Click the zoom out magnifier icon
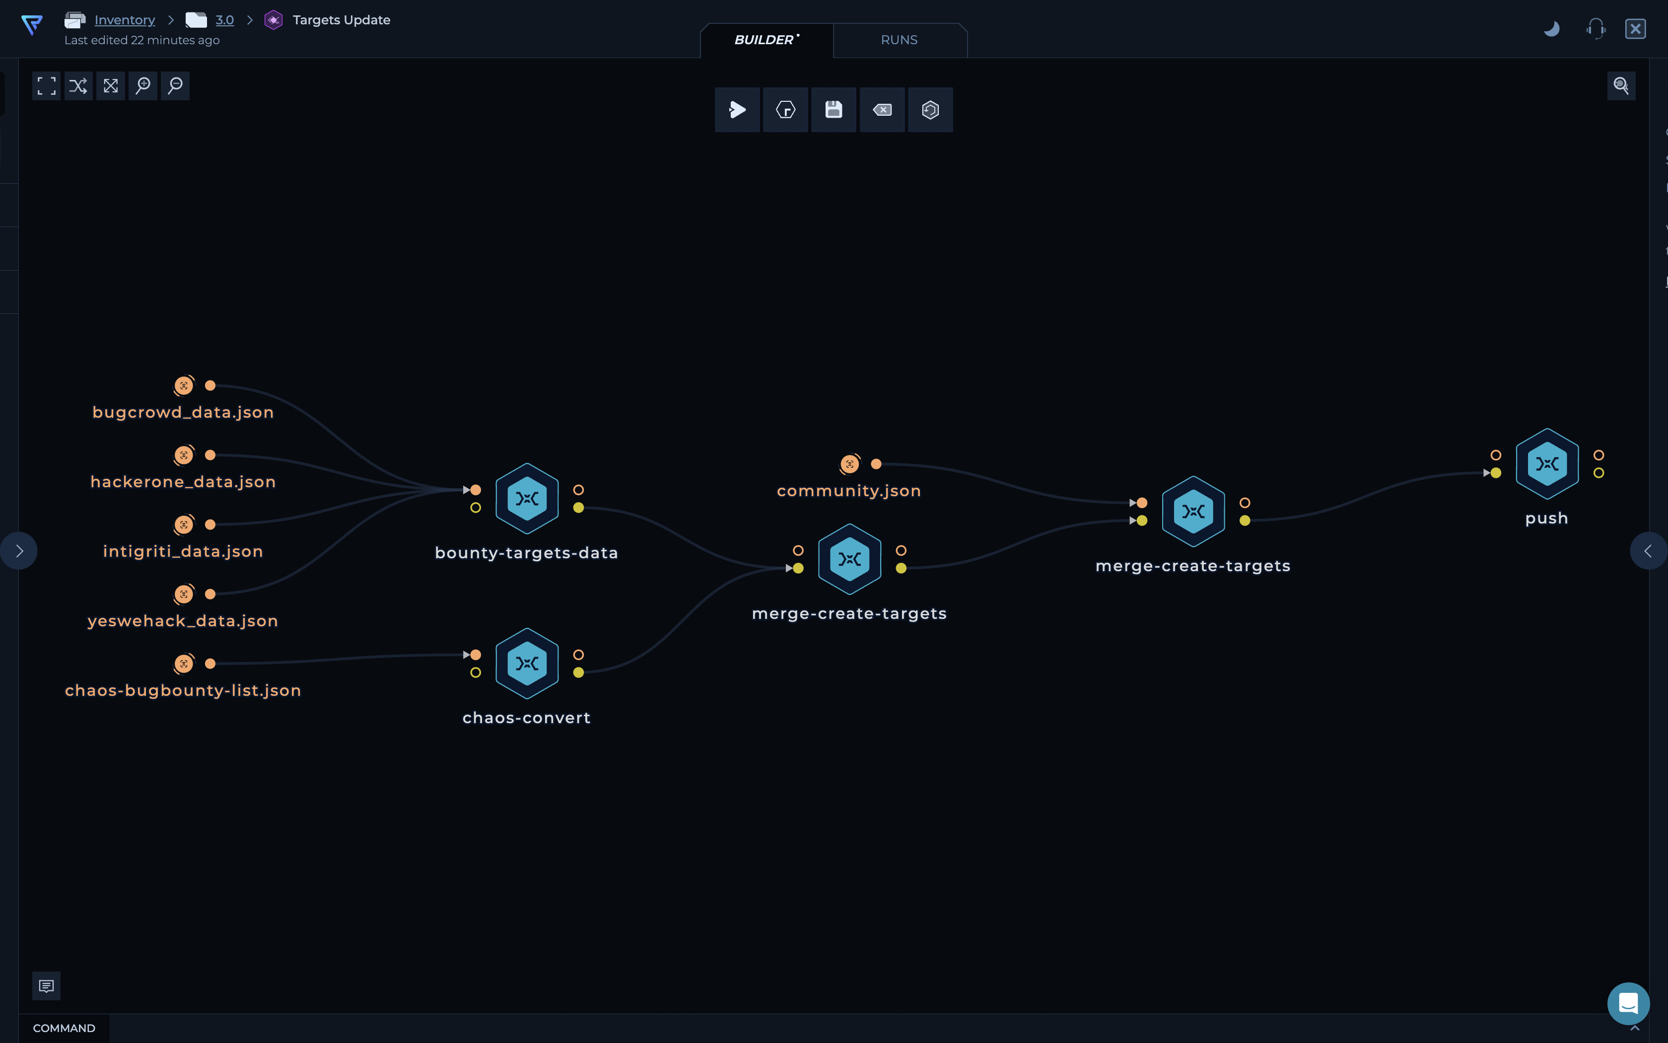Viewport: 1668px width, 1043px height. (175, 85)
